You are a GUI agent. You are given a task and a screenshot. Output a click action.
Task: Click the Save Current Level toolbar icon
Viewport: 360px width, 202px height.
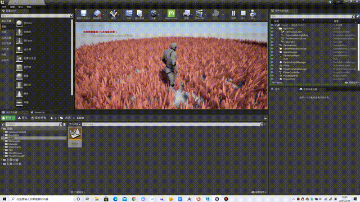click(83, 13)
